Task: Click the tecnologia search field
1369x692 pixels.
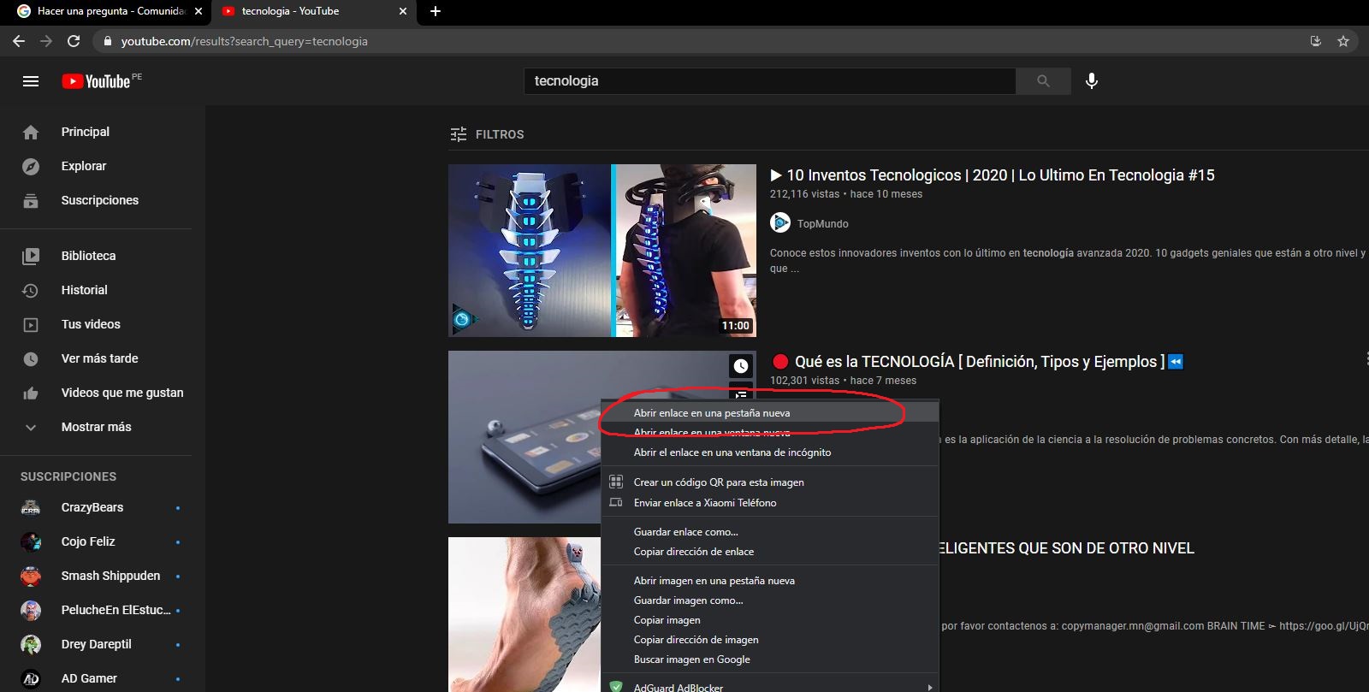Action: [769, 81]
